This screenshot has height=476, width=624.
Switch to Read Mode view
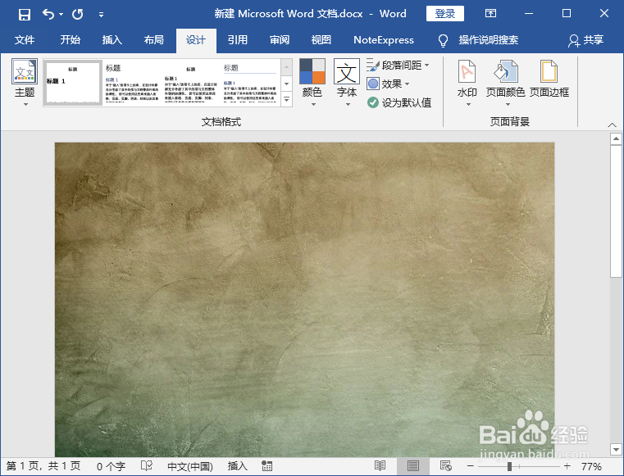pyautogui.click(x=380, y=465)
